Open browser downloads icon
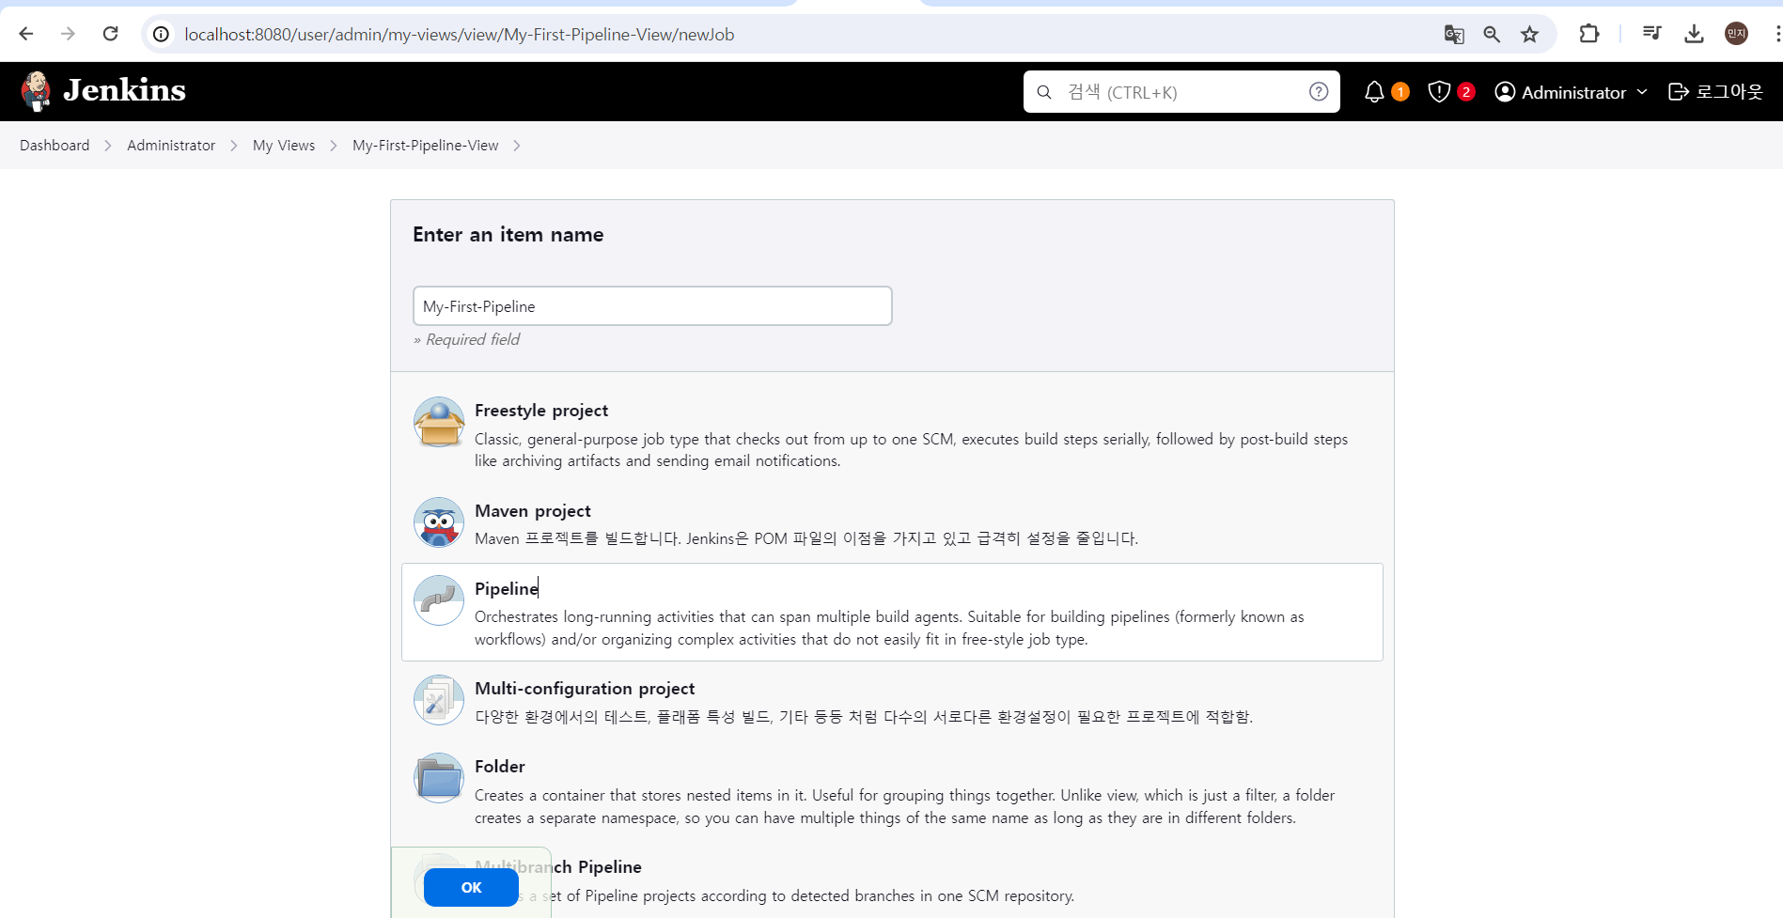1783x918 pixels. 1694,34
